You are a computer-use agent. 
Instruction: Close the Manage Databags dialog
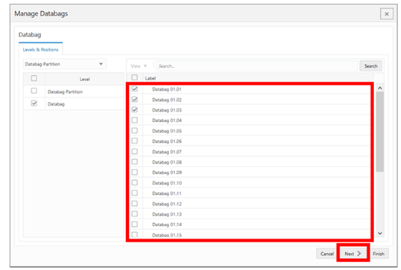tap(386, 14)
